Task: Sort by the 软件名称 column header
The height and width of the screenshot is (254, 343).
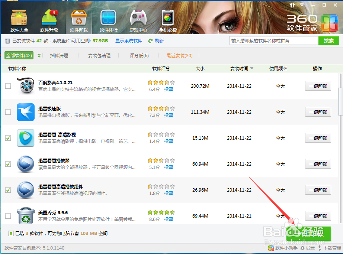Action: 17,69
